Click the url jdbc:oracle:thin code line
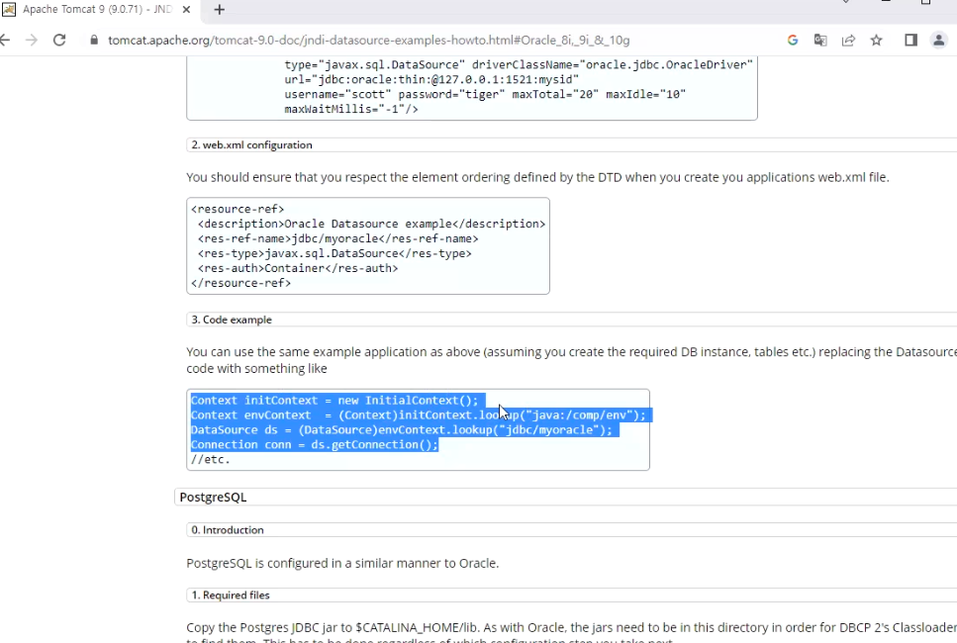 tap(431, 79)
